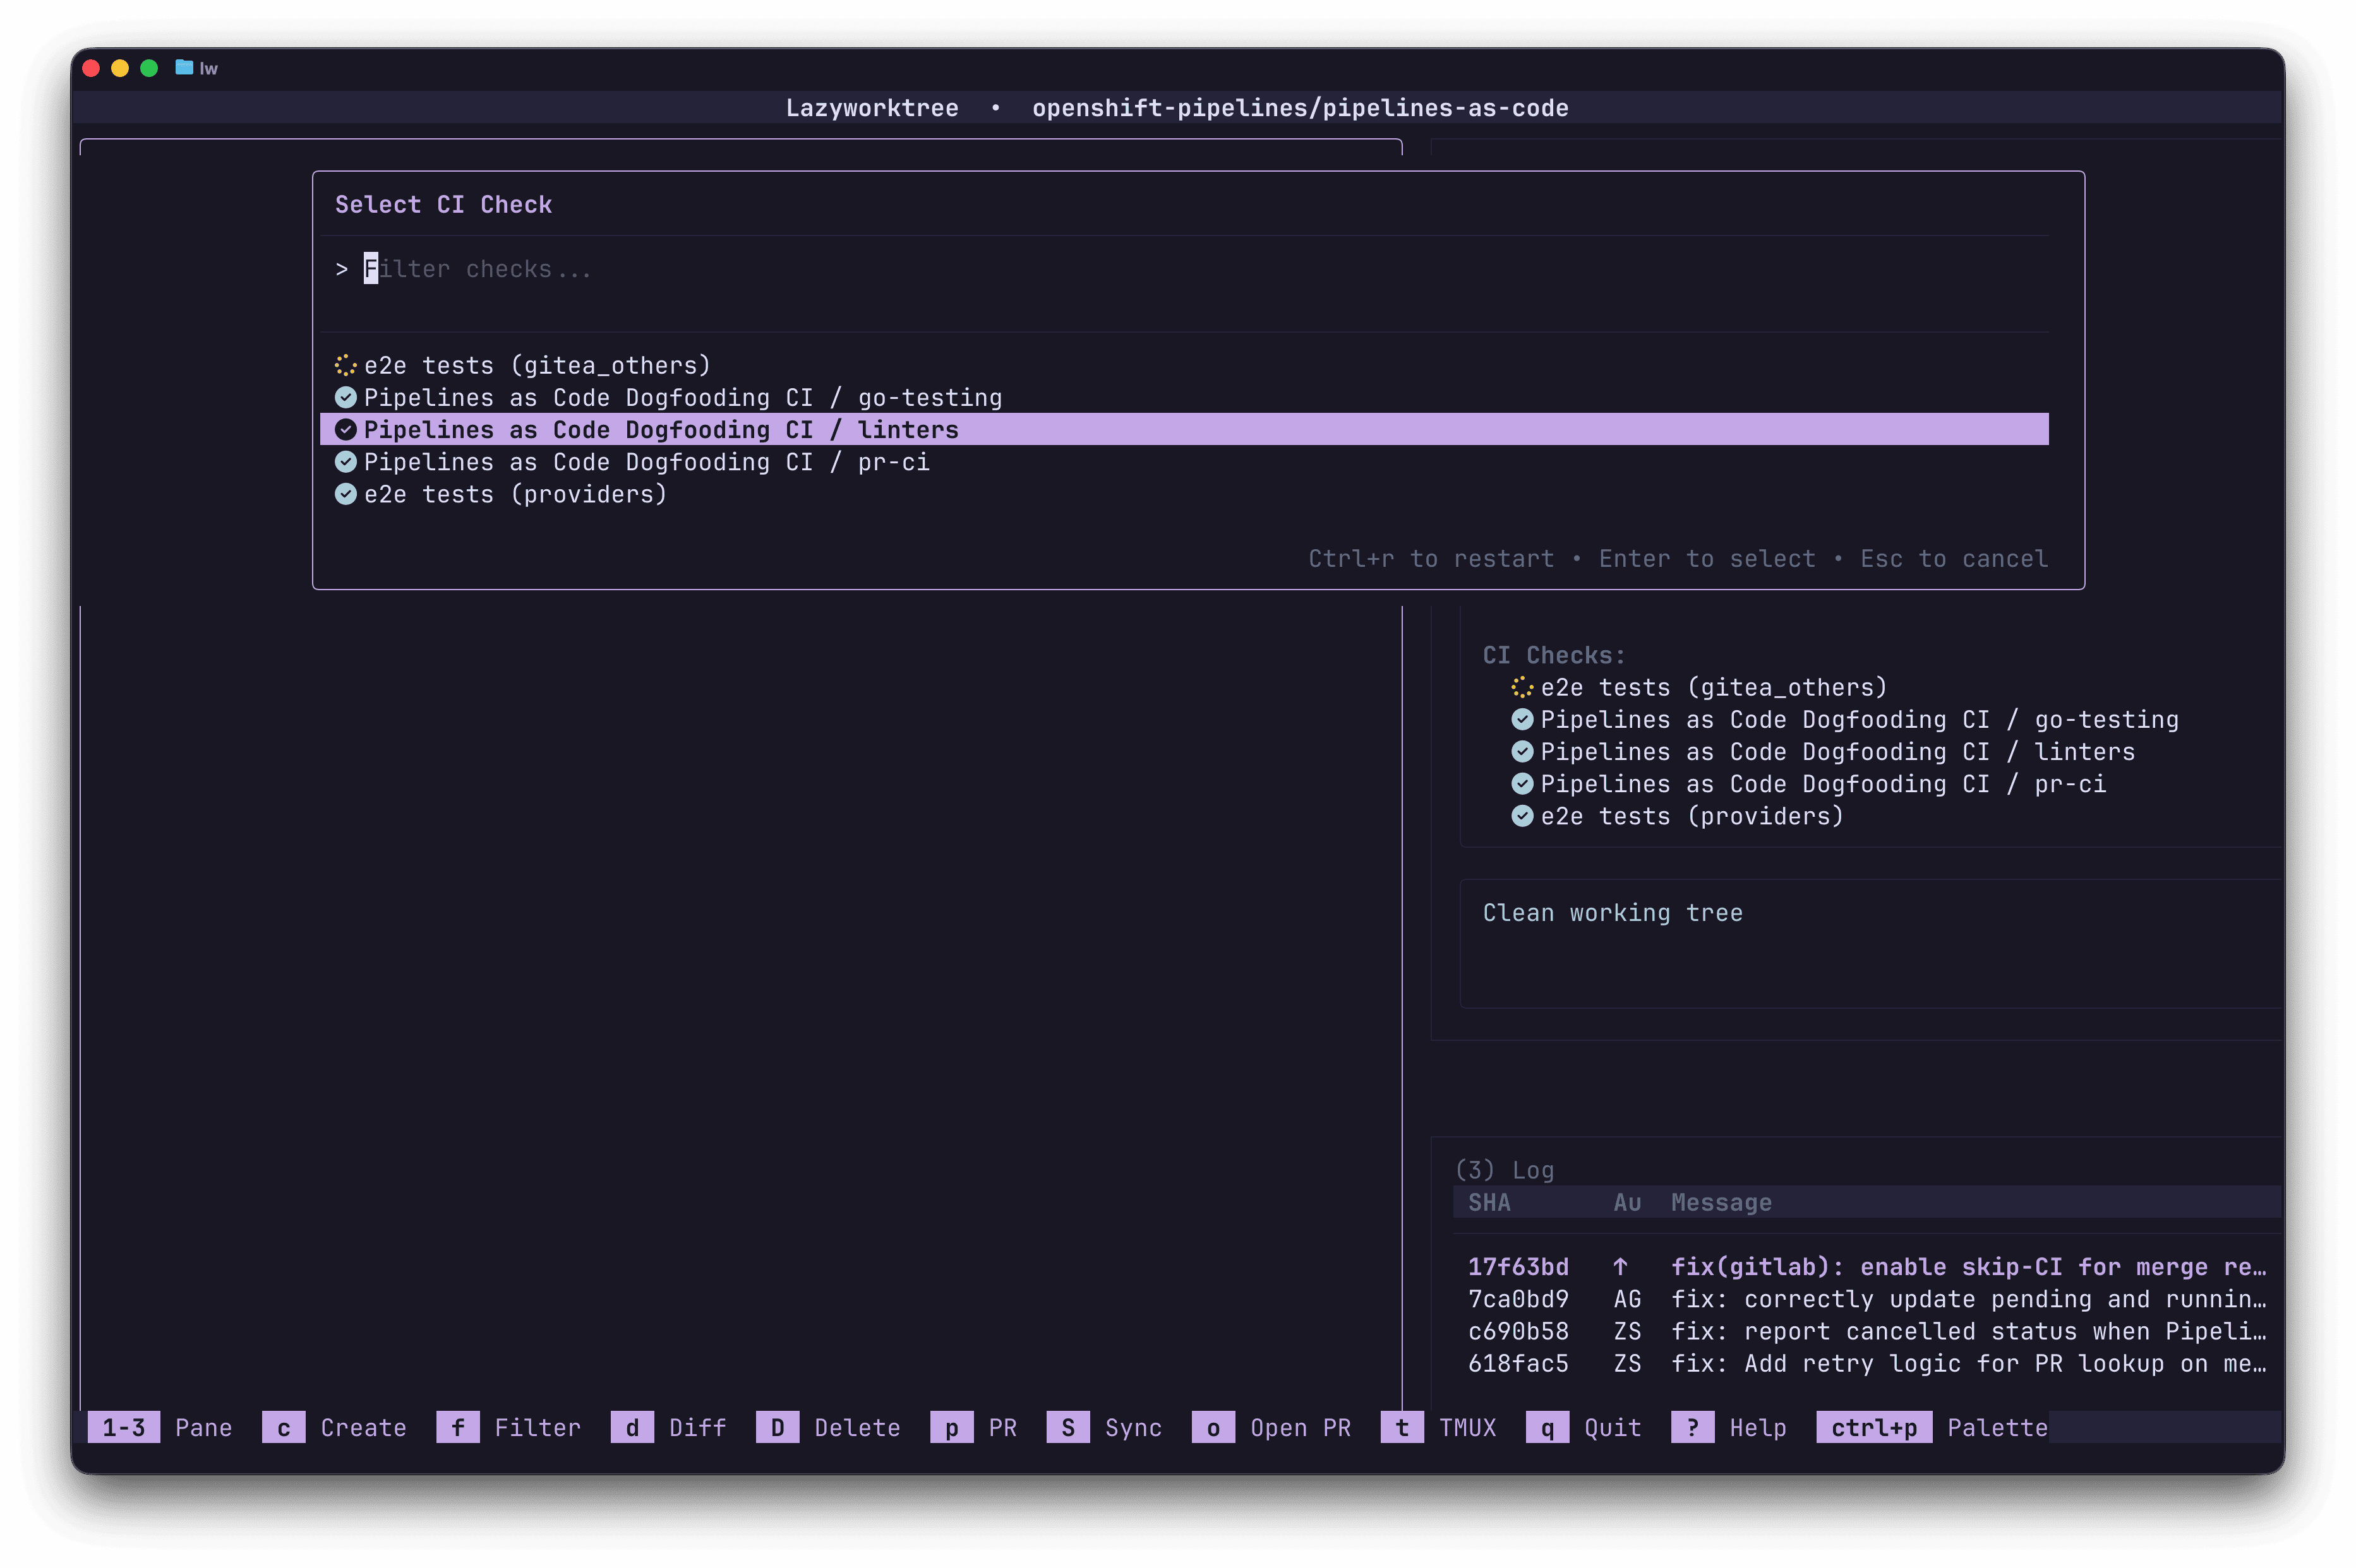Click the f Filter shortcut badge
Image resolution: width=2356 pixels, height=1568 pixels.
click(x=458, y=1427)
